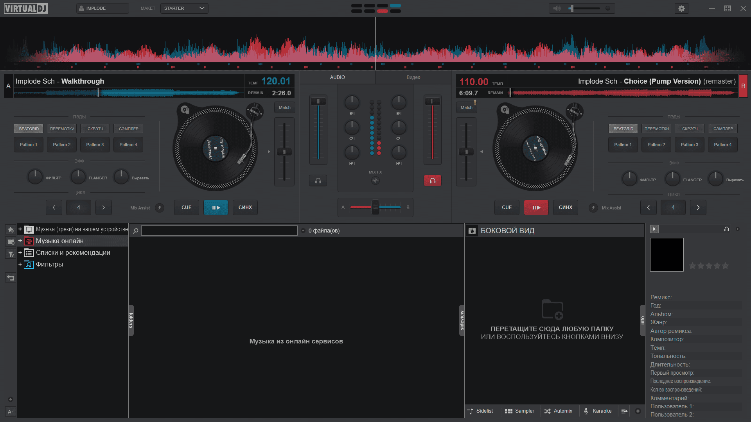The height and width of the screenshot is (422, 751).
Task: Click the Side View panel folder-star icon
Action: point(472,231)
